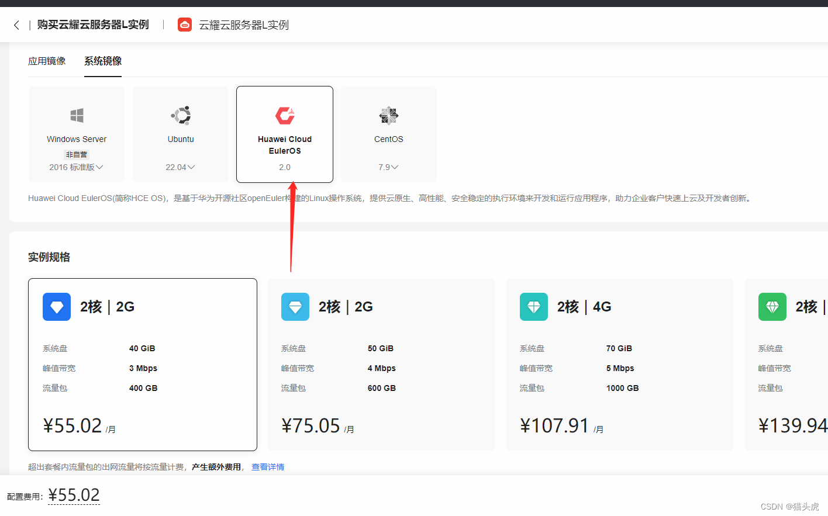Click the 非自营 tag under Windows Server
This screenshot has width=828, height=516.
77,154
